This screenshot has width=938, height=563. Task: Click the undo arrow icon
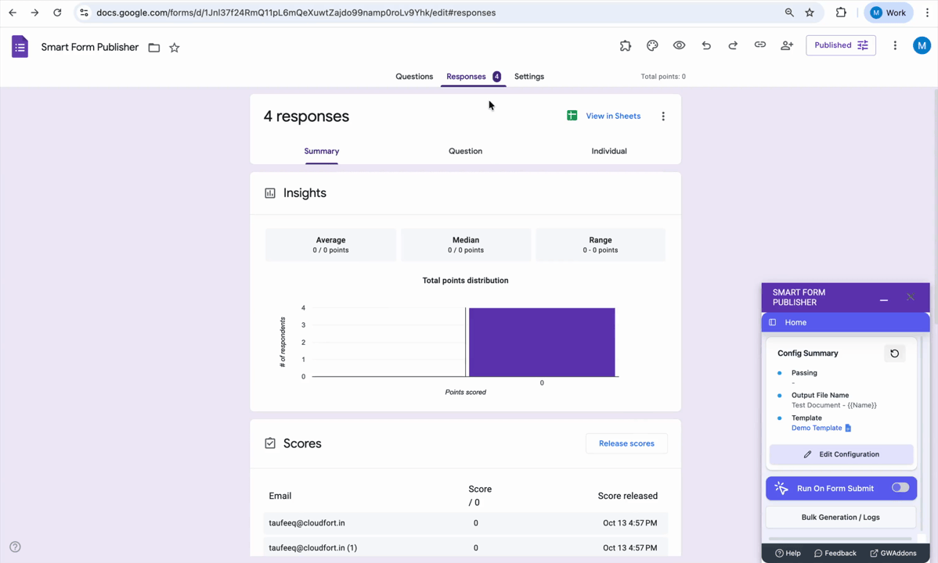tap(706, 45)
